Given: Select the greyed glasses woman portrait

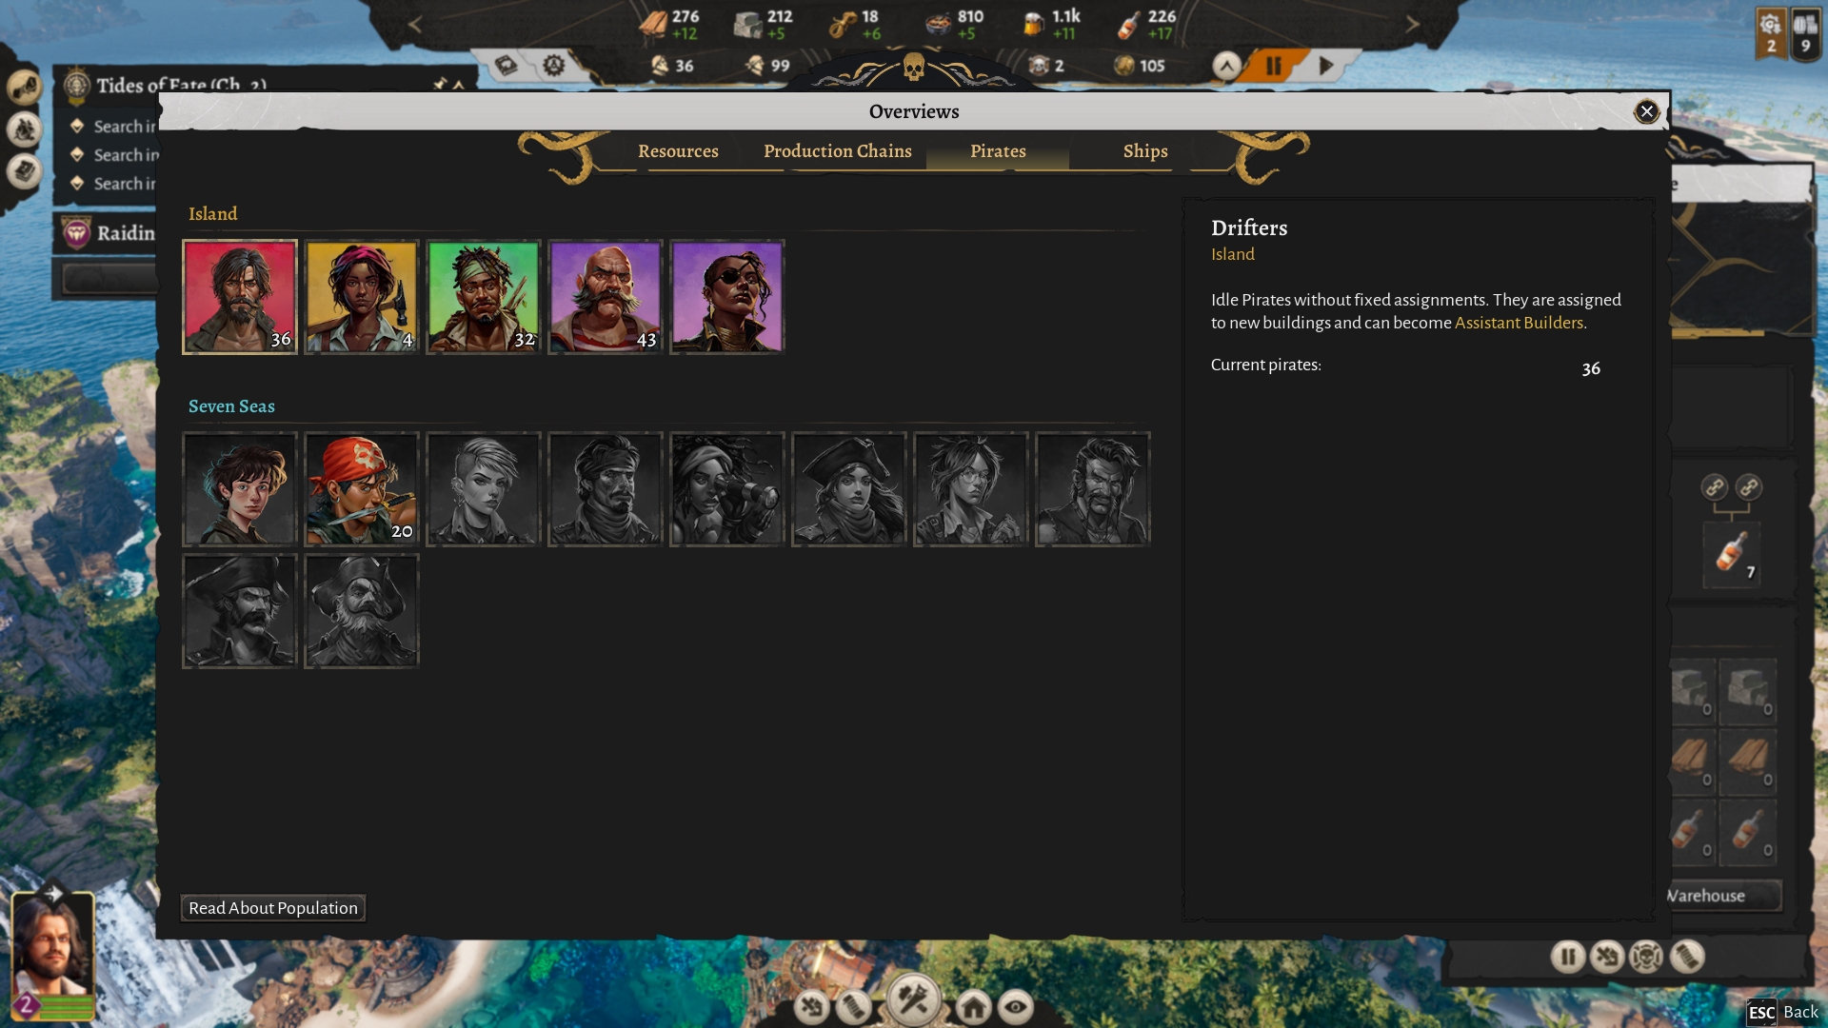Looking at the screenshot, I should [x=971, y=489].
